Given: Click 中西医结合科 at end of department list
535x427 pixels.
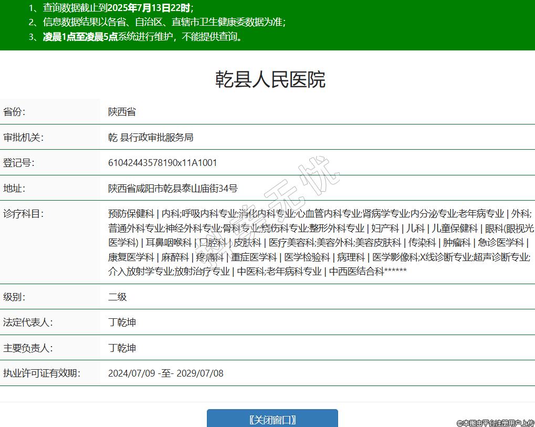Looking at the screenshot, I should tap(356, 272).
